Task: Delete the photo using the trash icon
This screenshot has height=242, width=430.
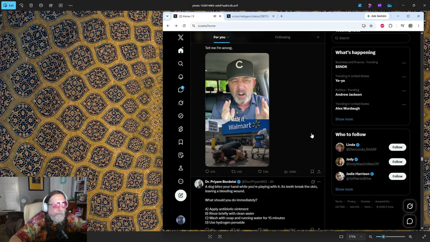Action: coord(31,5)
